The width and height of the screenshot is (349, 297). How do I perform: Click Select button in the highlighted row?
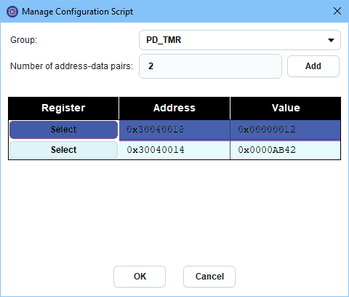click(x=63, y=130)
